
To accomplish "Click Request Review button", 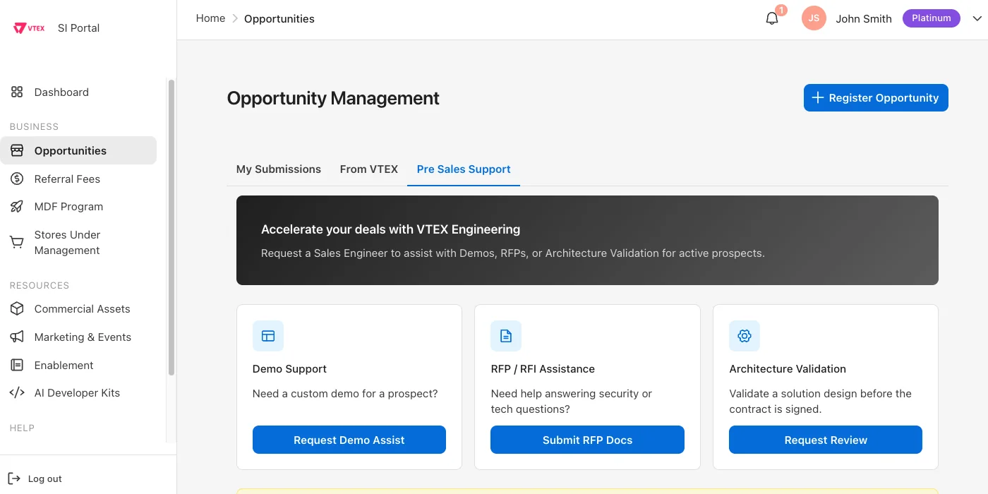I will point(826,440).
